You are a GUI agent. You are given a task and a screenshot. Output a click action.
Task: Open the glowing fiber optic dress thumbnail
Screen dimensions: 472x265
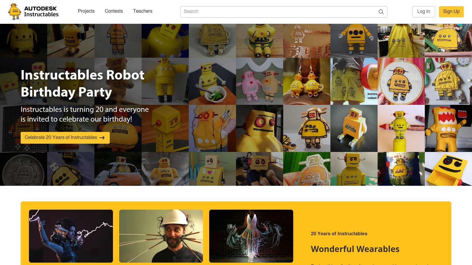(x=251, y=236)
